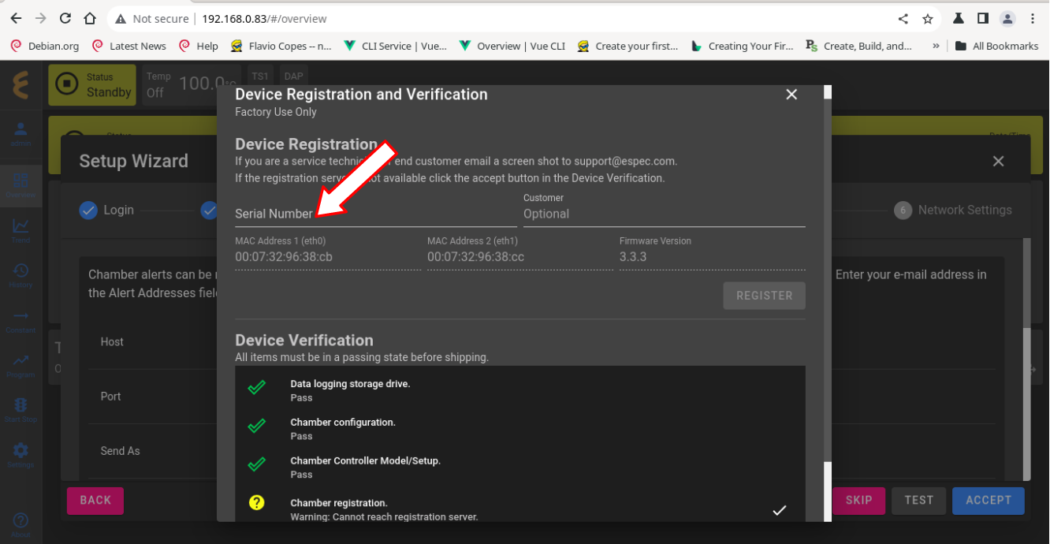The height and width of the screenshot is (544, 1050).
Task: Click the browser address bar URL
Action: (264, 18)
